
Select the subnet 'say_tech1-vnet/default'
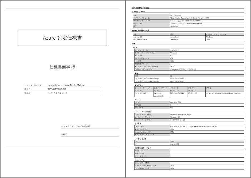pyautogui.click(x=158, y=95)
